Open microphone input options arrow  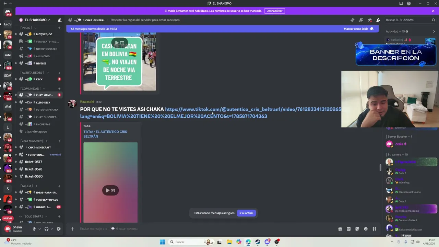[39, 229]
